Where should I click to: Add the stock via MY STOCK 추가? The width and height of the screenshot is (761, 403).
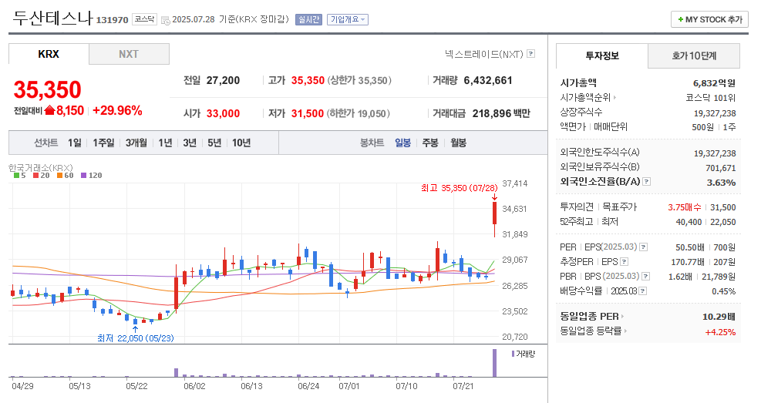(x=709, y=19)
